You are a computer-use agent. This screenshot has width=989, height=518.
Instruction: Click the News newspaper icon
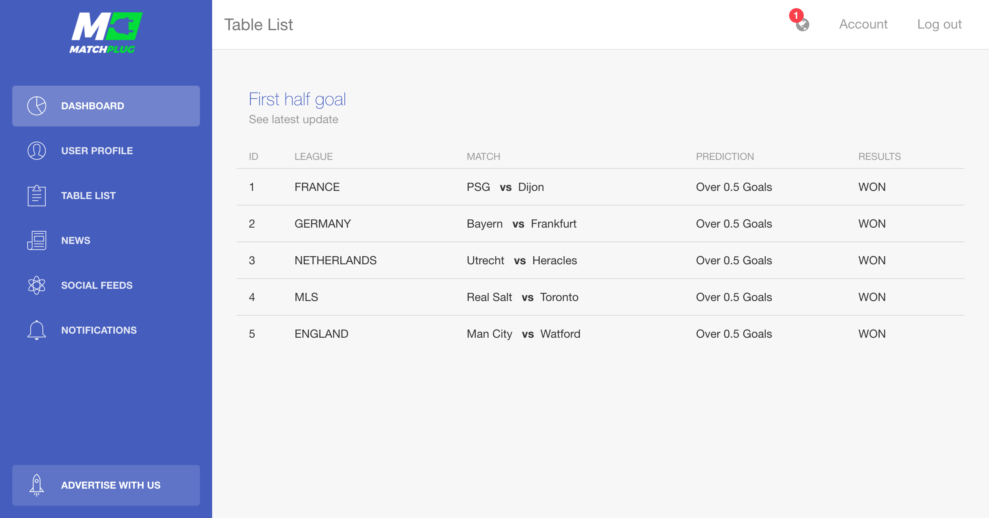click(x=37, y=241)
